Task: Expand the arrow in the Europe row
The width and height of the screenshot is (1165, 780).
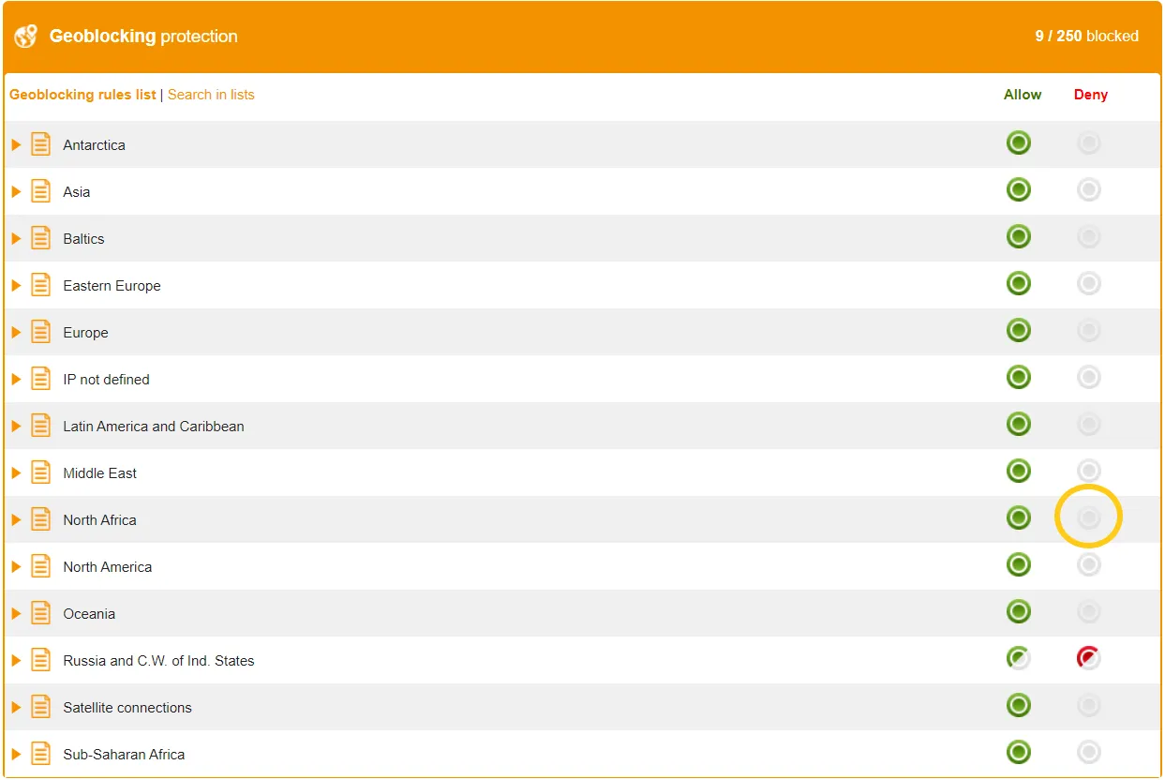Action: (x=16, y=332)
